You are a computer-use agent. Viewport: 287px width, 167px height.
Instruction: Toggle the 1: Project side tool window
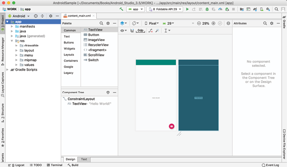tap(2, 23)
